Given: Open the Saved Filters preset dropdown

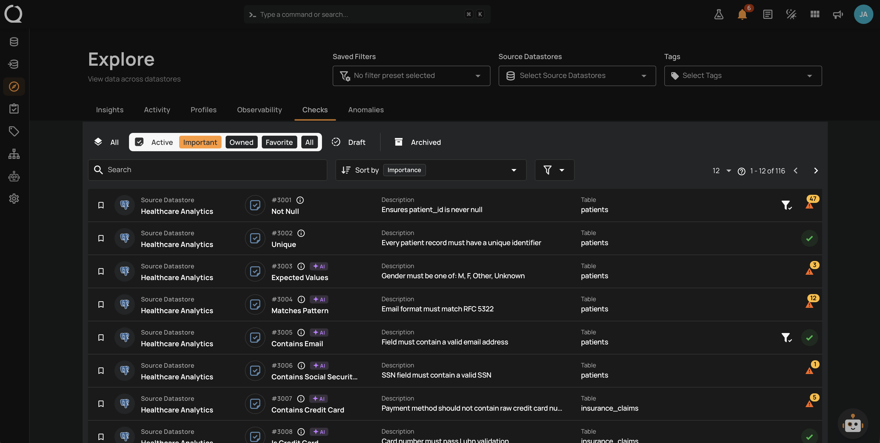Looking at the screenshot, I should (411, 76).
